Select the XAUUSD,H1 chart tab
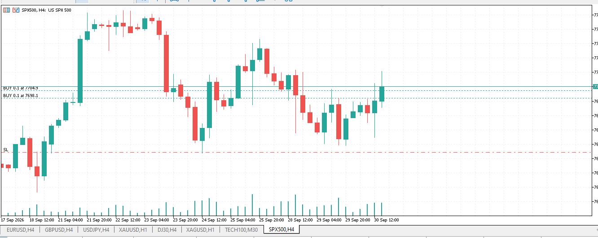The height and width of the screenshot is (238, 598). coord(133,229)
